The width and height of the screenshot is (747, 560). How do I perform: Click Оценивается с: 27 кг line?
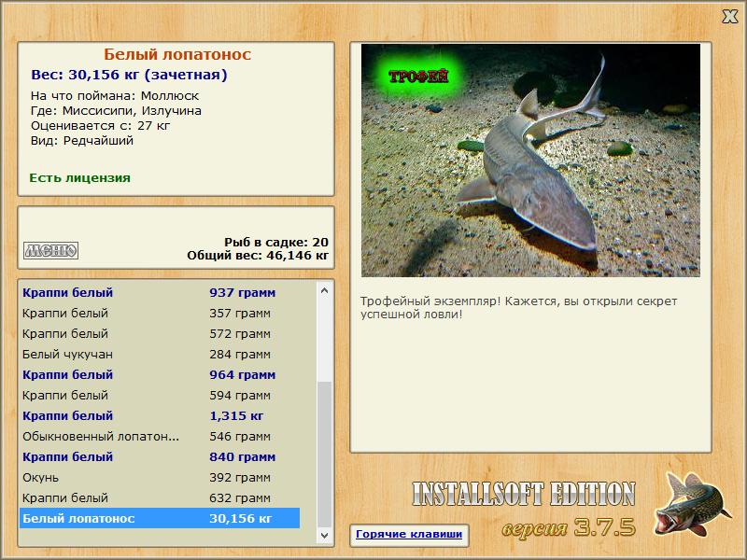[100, 126]
